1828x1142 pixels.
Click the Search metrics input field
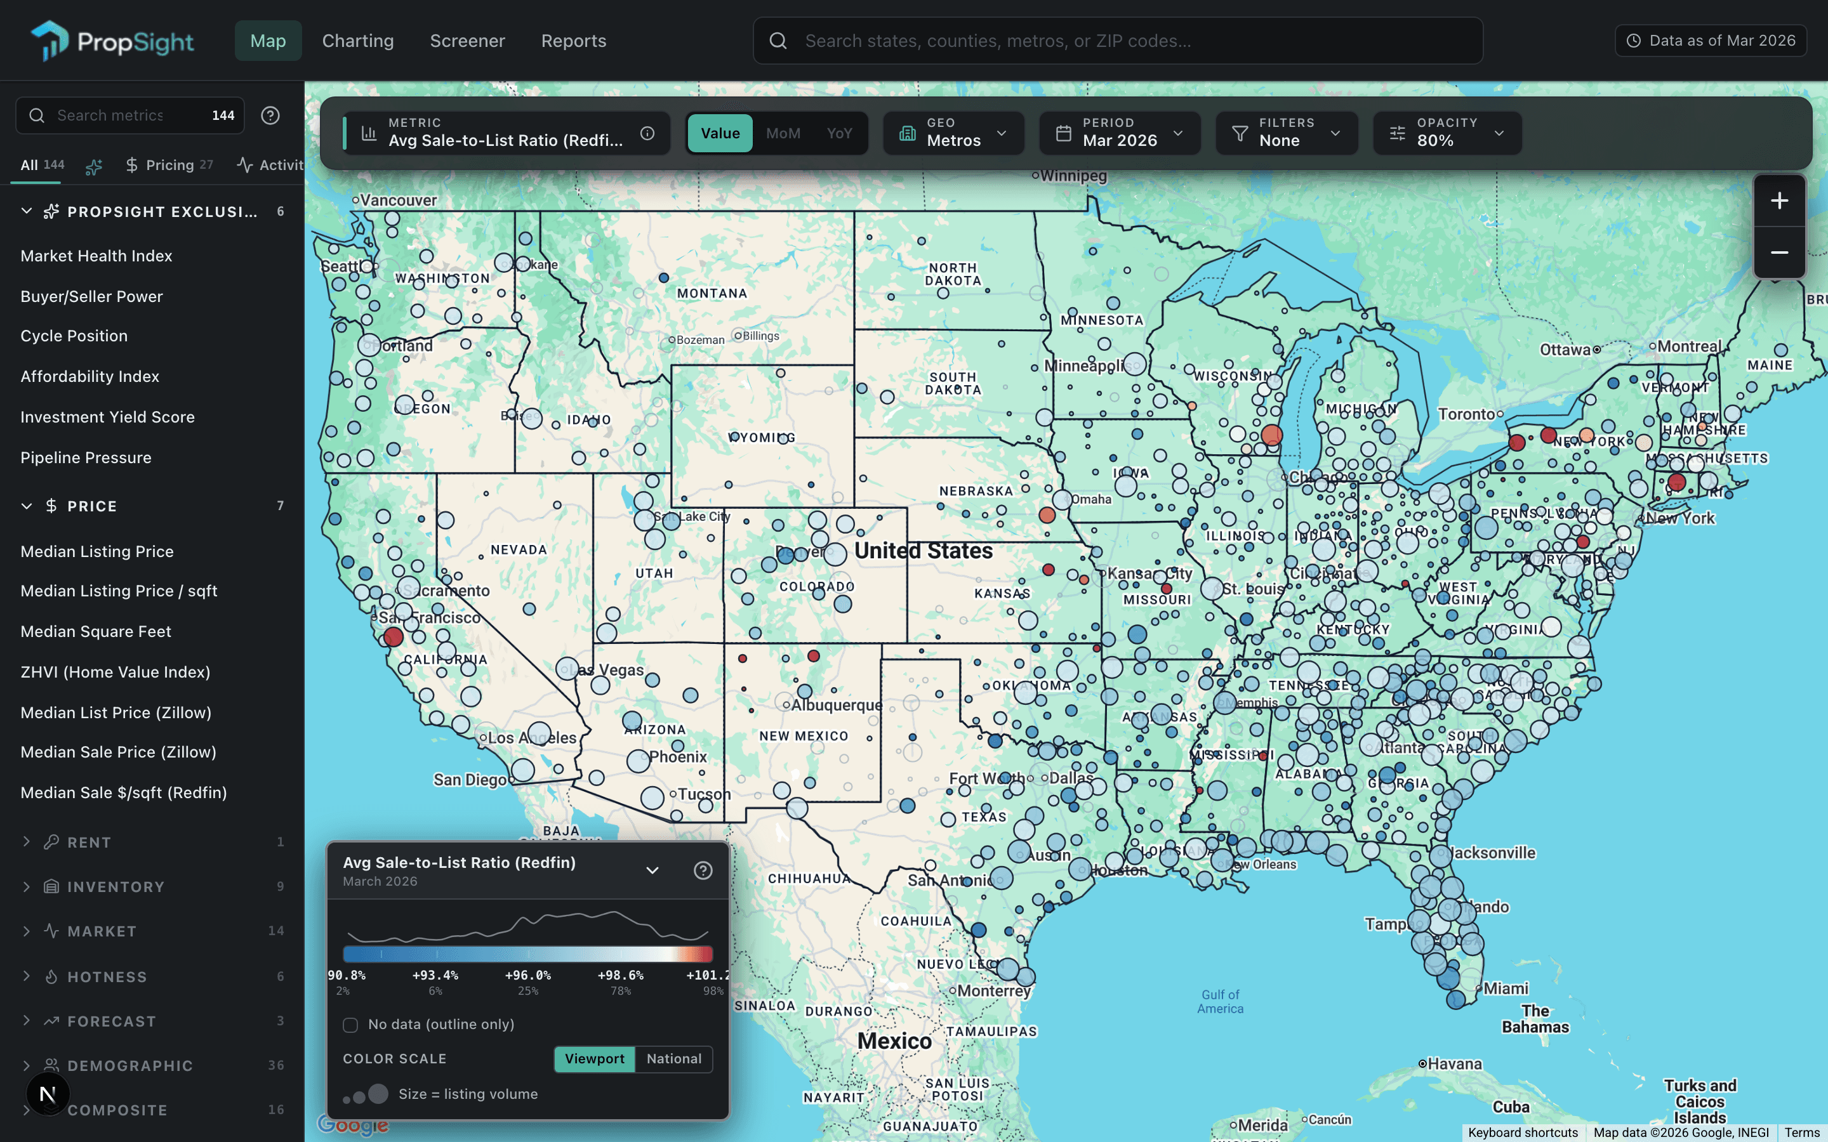coord(130,115)
